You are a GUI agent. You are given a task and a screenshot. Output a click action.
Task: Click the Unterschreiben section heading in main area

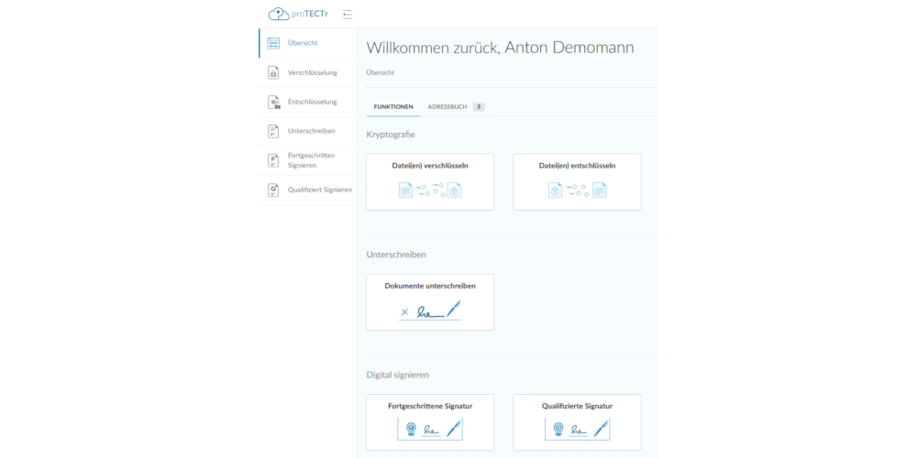[396, 255]
